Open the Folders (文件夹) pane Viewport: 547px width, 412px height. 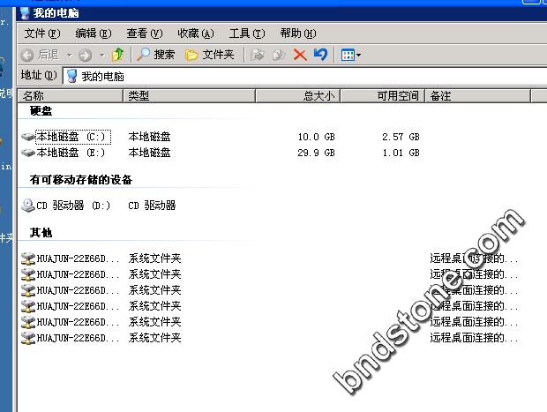tap(209, 55)
